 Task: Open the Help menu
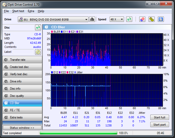click(41, 11)
